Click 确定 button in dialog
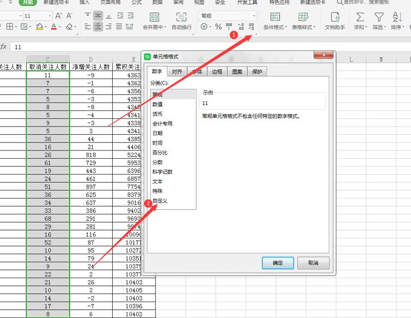The height and width of the screenshot is (318, 411). 278,263
